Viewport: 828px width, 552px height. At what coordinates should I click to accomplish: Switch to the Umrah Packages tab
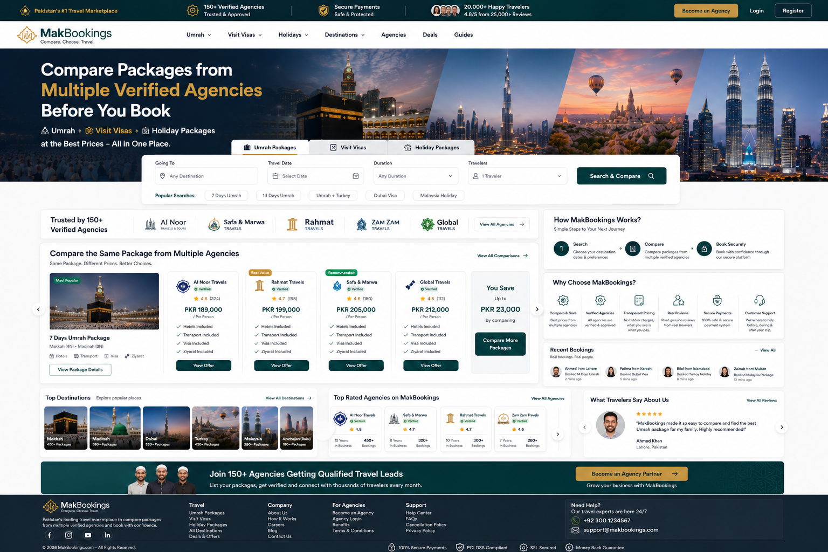coord(270,148)
